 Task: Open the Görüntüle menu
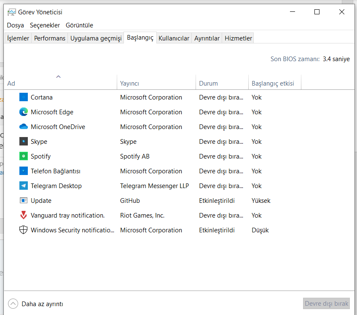80,25
